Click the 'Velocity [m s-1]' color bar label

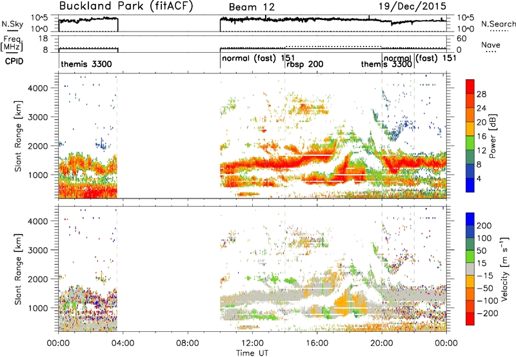click(504, 269)
